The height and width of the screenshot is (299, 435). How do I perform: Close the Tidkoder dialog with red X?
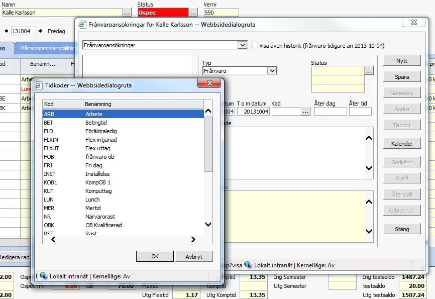(209, 83)
